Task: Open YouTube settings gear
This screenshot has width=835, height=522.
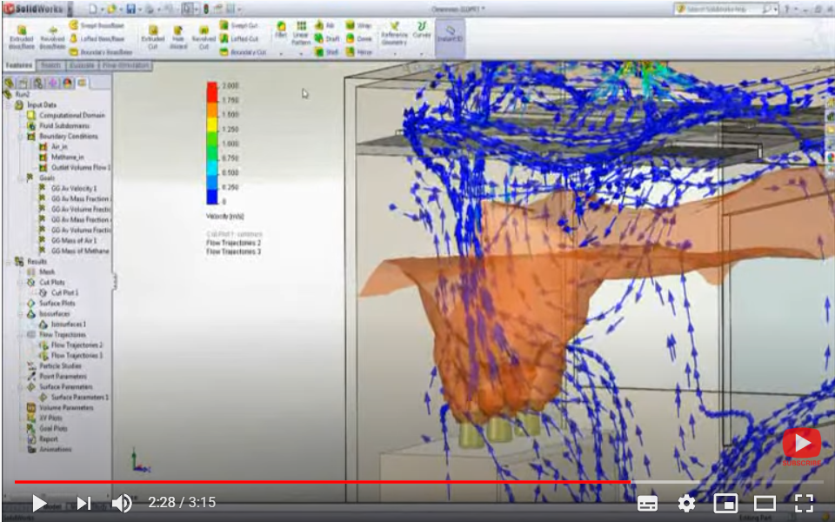Action: pos(686,503)
